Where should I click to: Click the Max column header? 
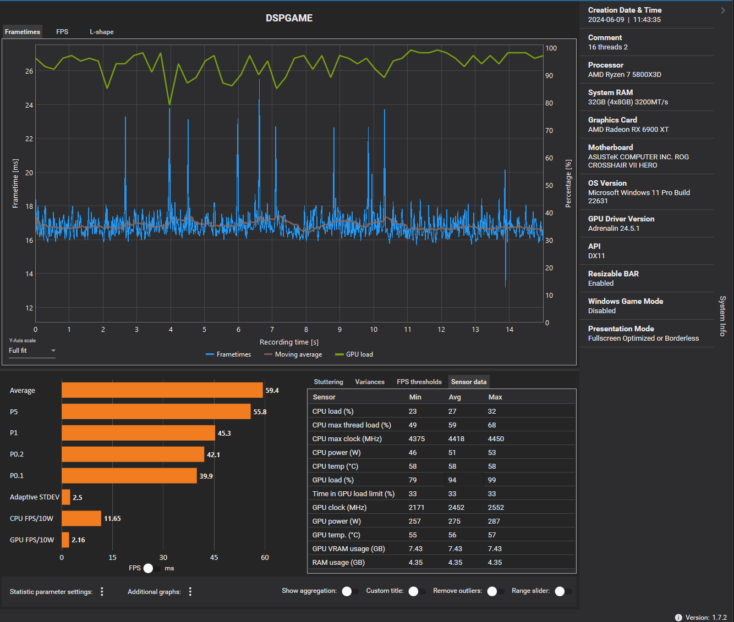[495, 397]
